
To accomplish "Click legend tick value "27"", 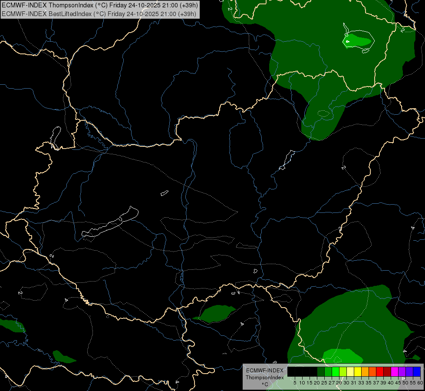I will pyautogui.click(x=332, y=383).
